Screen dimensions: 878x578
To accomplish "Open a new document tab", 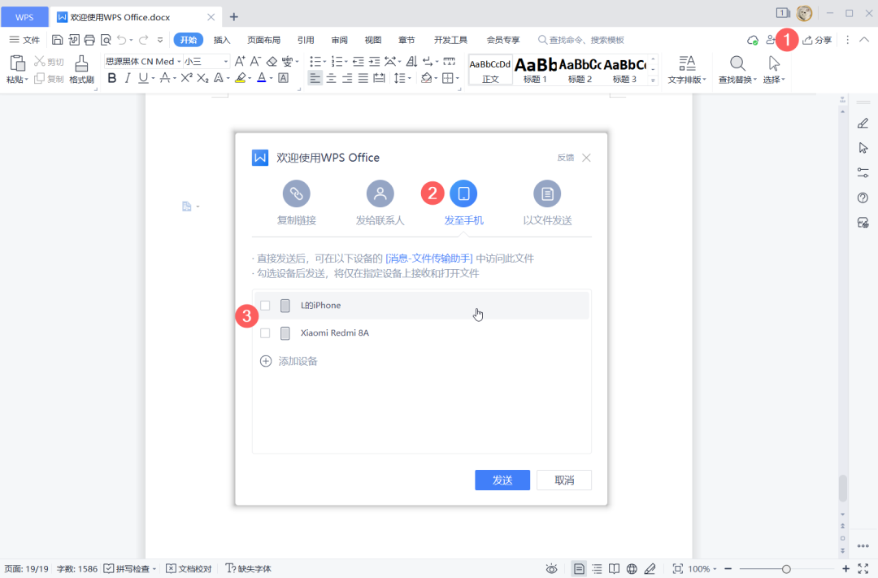I will click(x=234, y=17).
